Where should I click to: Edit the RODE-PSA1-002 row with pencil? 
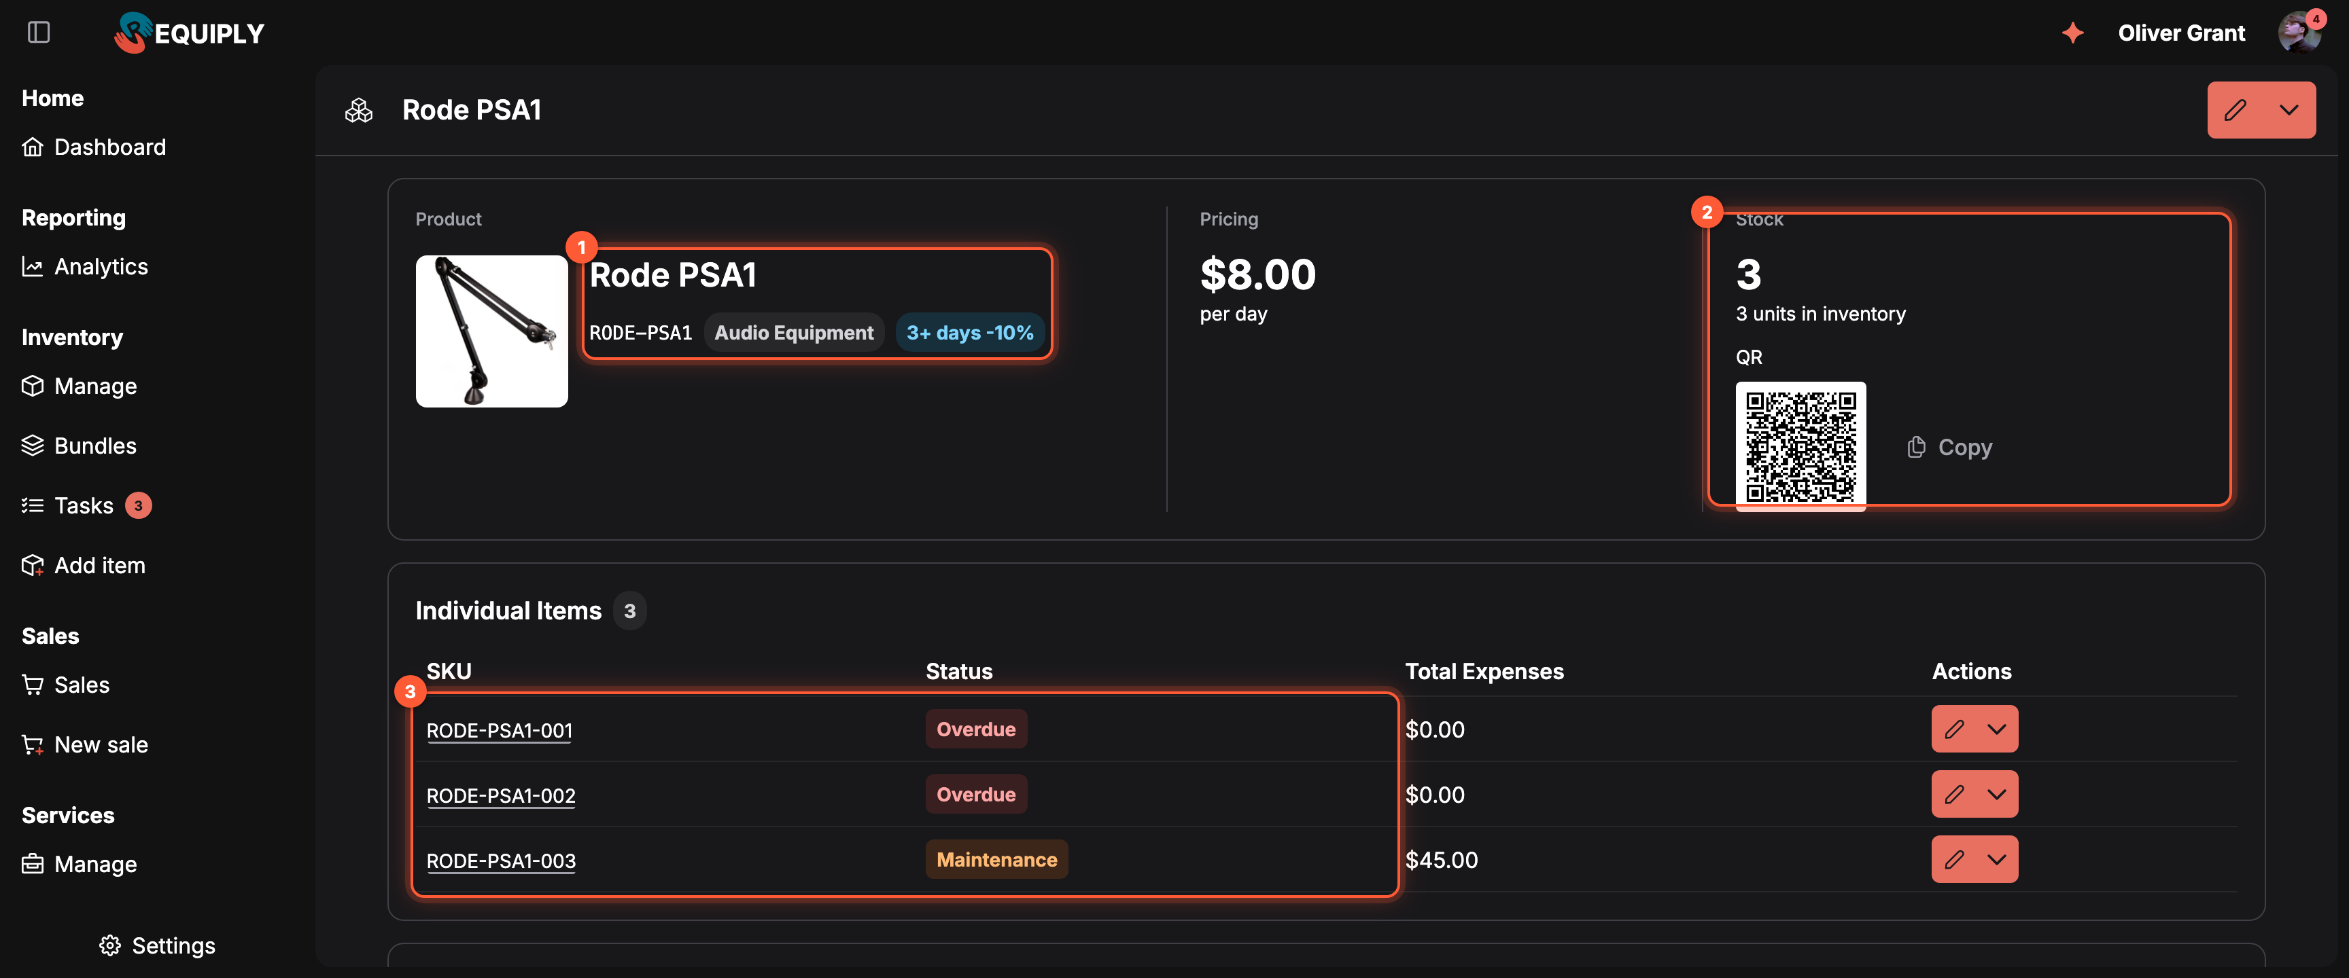click(1954, 795)
